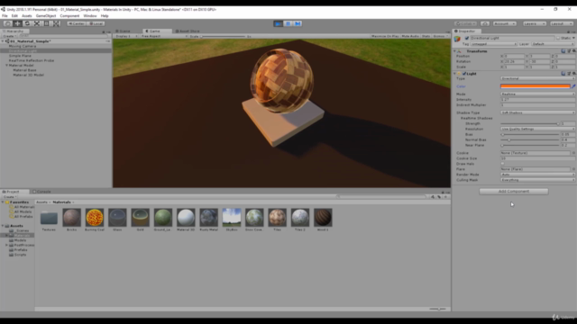Open the Tag dropdown
577x324 pixels.
point(494,44)
